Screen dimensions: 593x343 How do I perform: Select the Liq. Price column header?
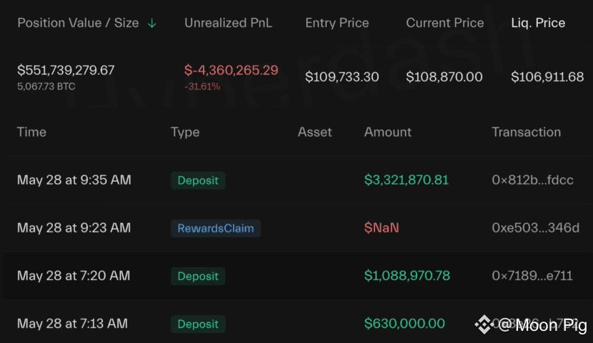click(x=538, y=23)
